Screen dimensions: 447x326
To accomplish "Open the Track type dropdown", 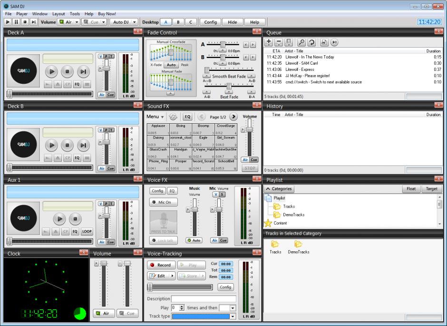I will (x=233, y=316).
